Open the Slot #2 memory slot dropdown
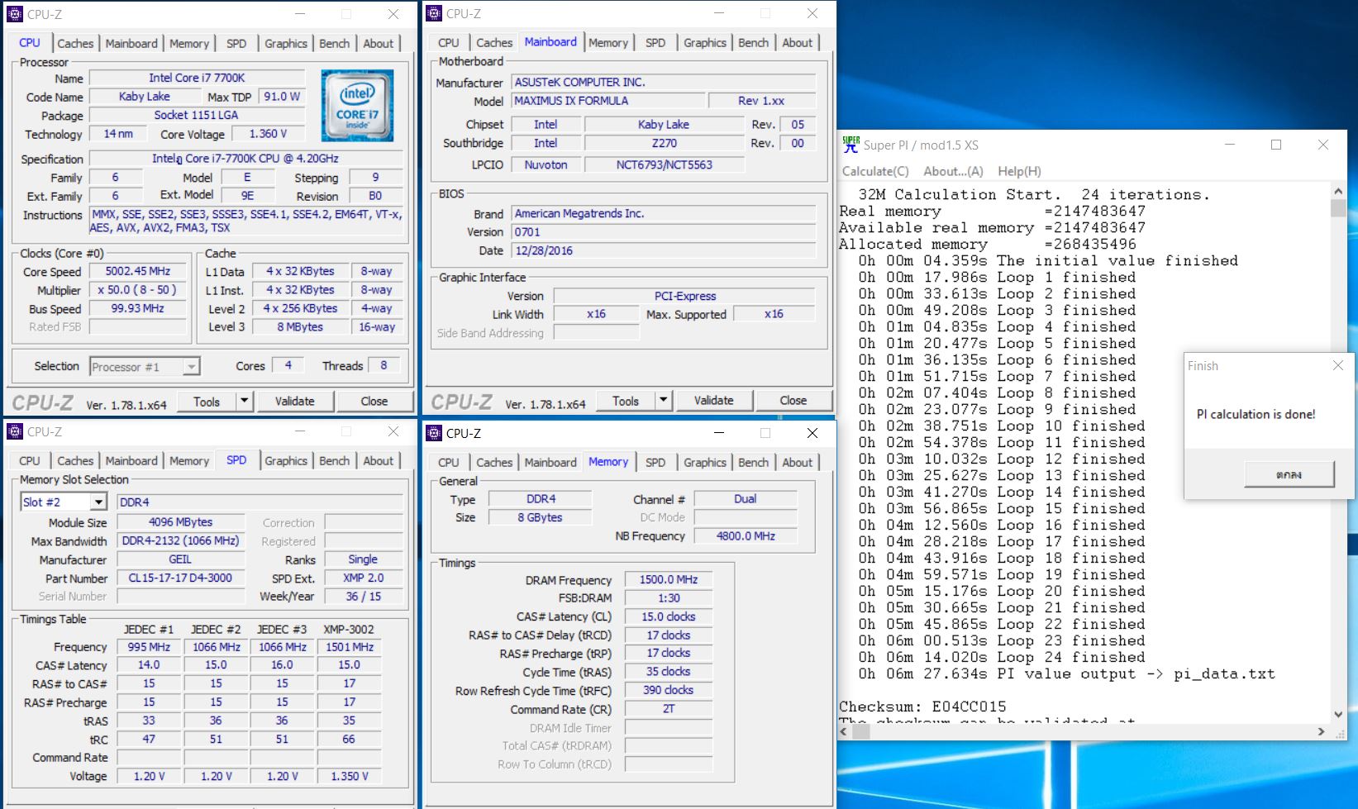This screenshot has height=809, width=1358. pyautogui.click(x=98, y=502)
